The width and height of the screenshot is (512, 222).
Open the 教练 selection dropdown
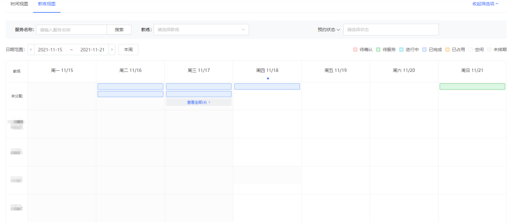click(x=201, y=30)
